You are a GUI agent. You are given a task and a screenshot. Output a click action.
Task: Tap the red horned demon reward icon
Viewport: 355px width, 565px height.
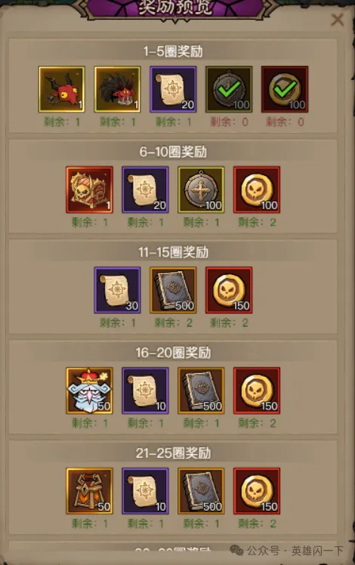pos(62,89)
